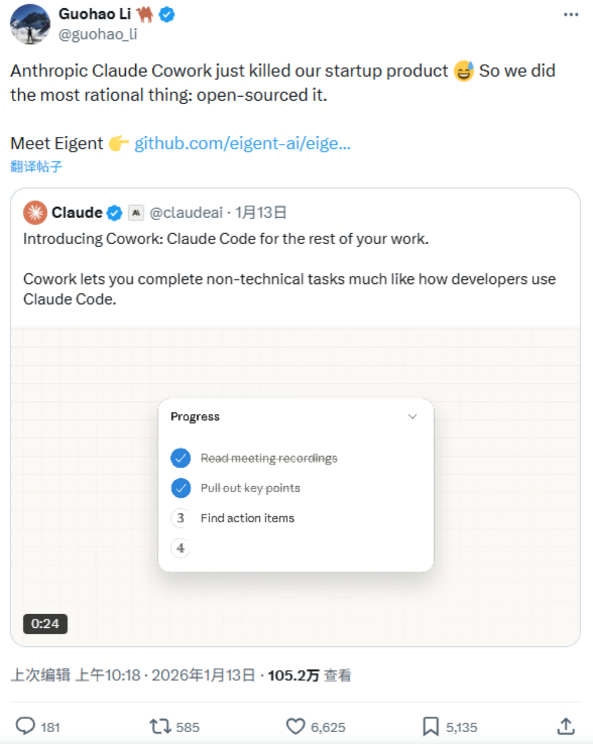The height and width of the screenshot is (744, 593).
Task: Click the Claude account logo avatar
Action: pyautogui.click(x=35, y=213)
